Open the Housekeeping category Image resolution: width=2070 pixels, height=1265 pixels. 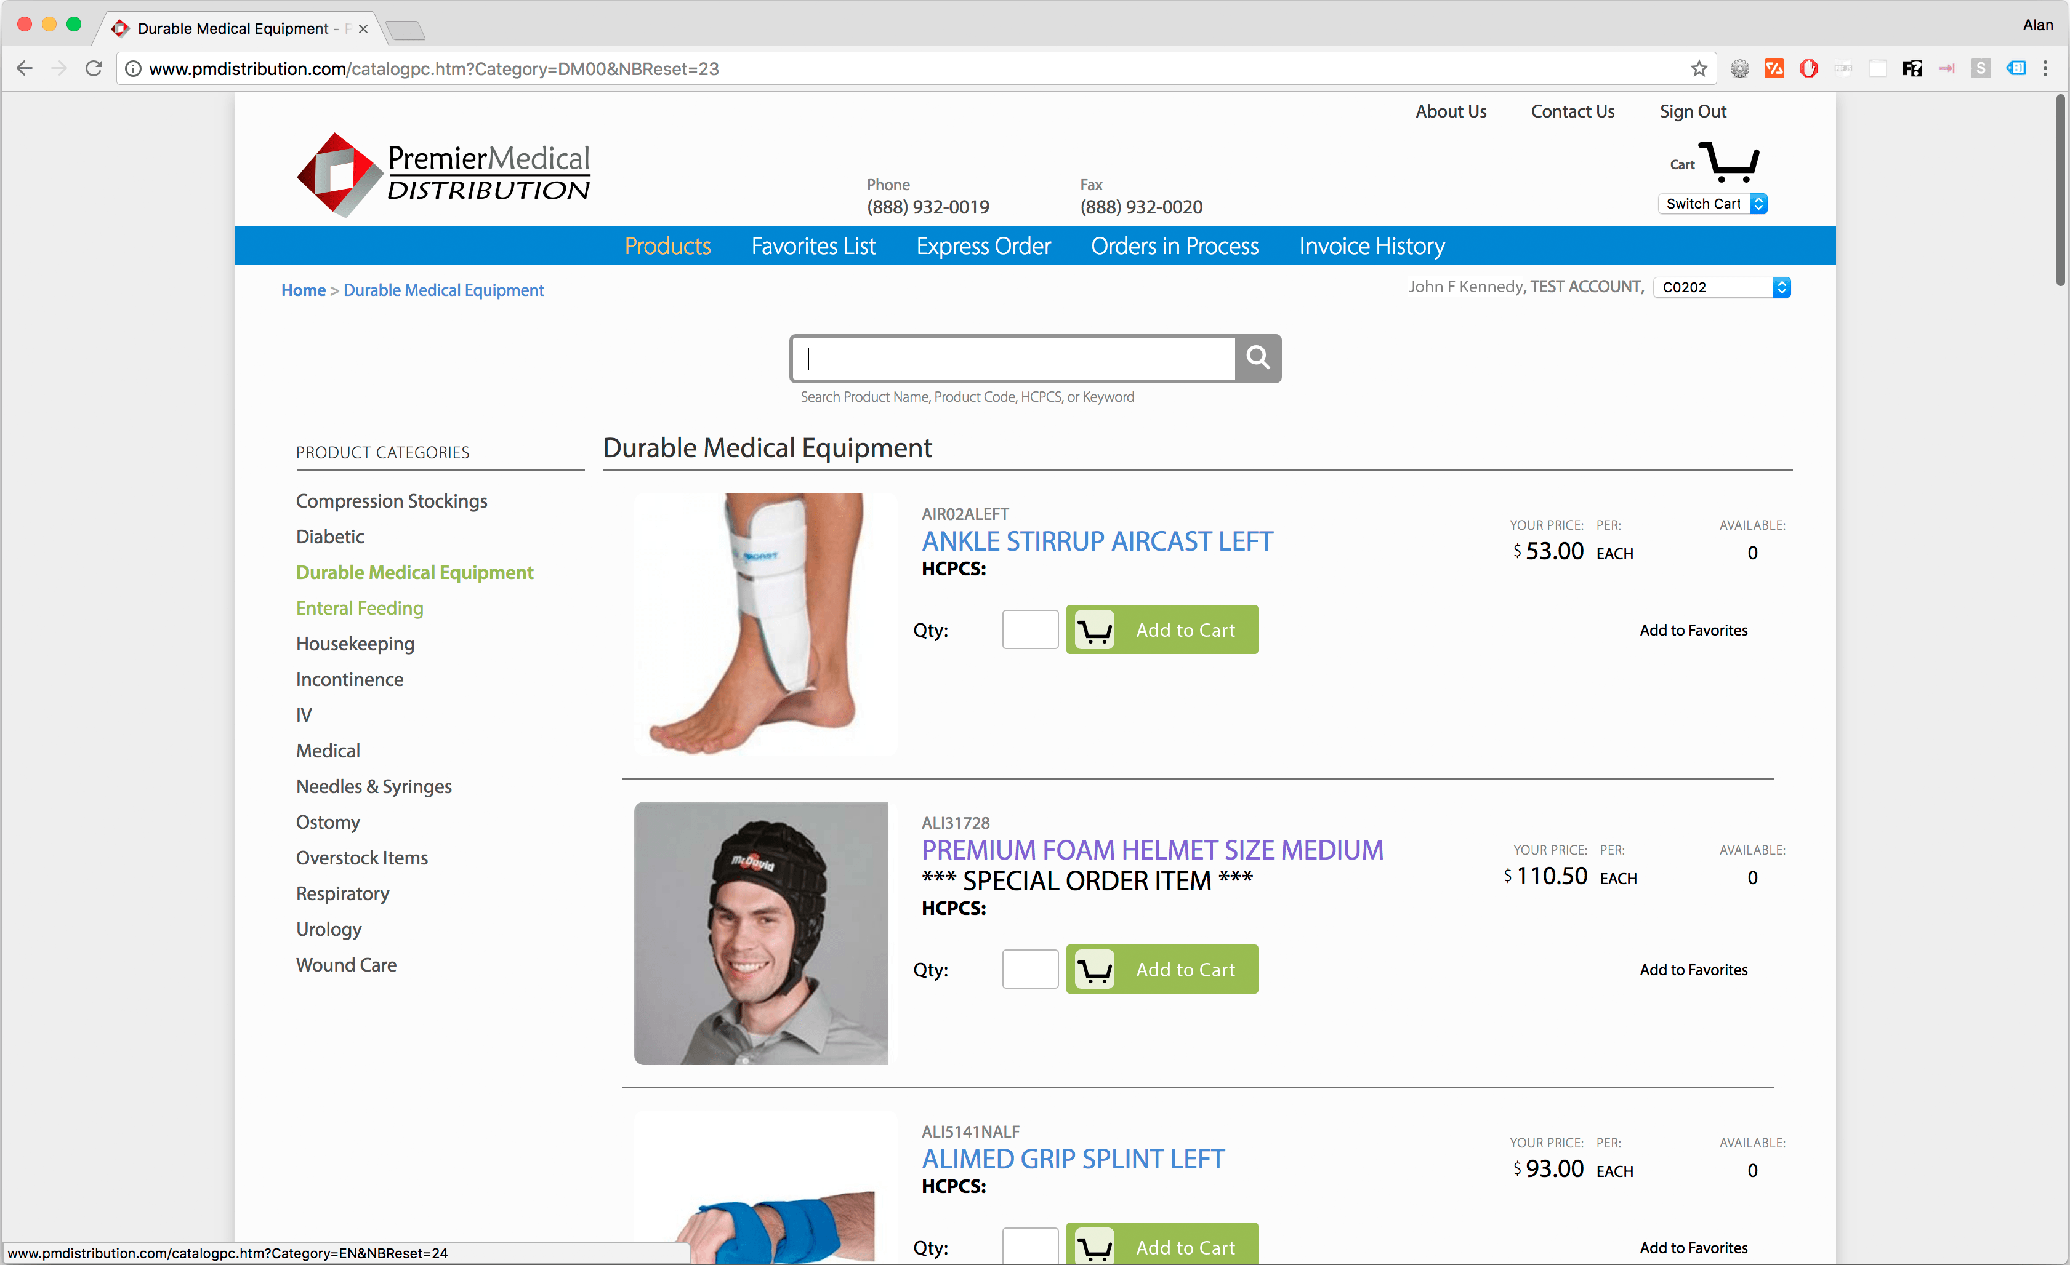click(355, 644)
